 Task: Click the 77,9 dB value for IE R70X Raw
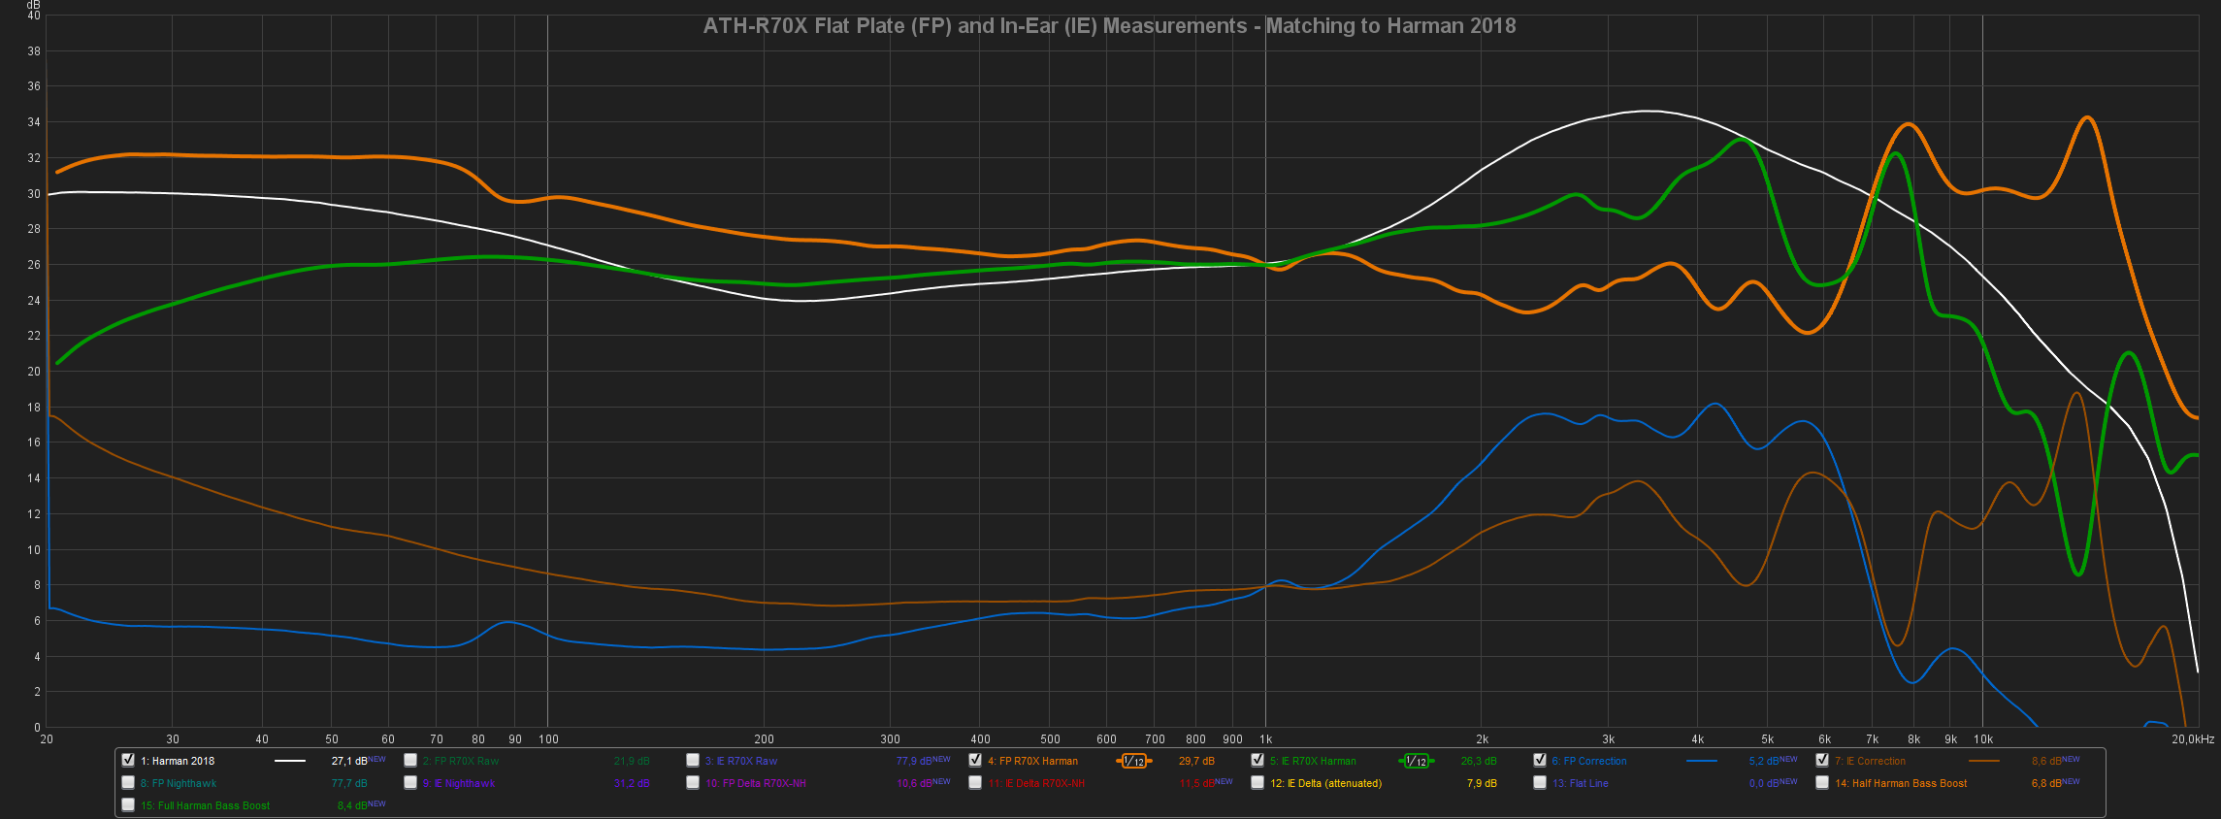(914, 761)
